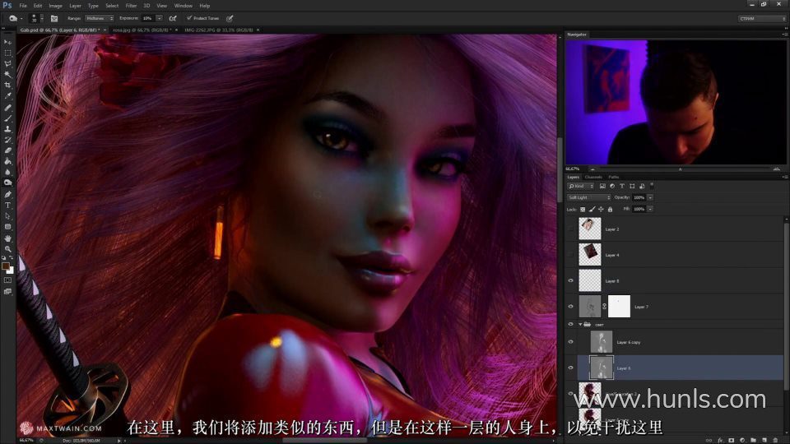
Task: Hide Layer 5 using the eye icon
Action: 571,281
